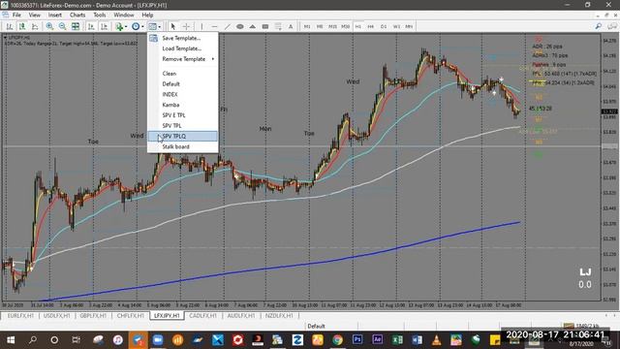The height and width of the screenshot is (349, 620).
Task: Zoom out of the chart
Action: click(x=62, y=26)
